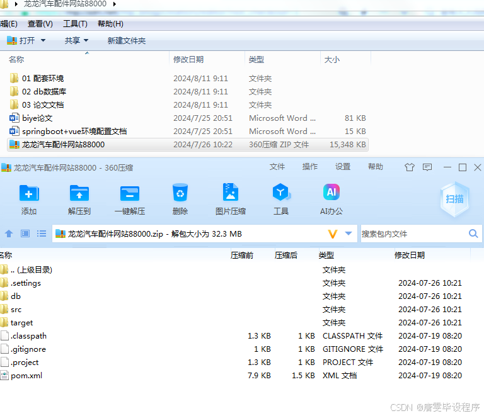The width and height of the screenshot is (484, 416).
Task: Select the Word icon of biye论文
Action: pyautogui.click(x=14, y=118)
